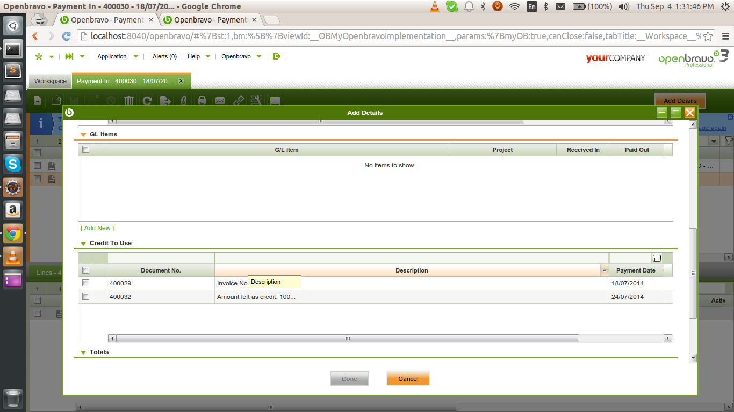The width and height of the screenshot is (734, 412).
Task: Open VLC media player in the launcher
Action: pos(13,256)
